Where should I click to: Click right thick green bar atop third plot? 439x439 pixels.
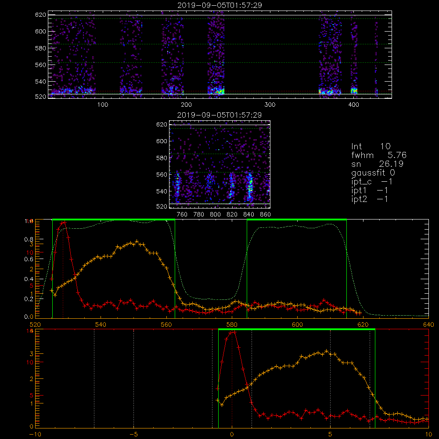coord(297,219)
